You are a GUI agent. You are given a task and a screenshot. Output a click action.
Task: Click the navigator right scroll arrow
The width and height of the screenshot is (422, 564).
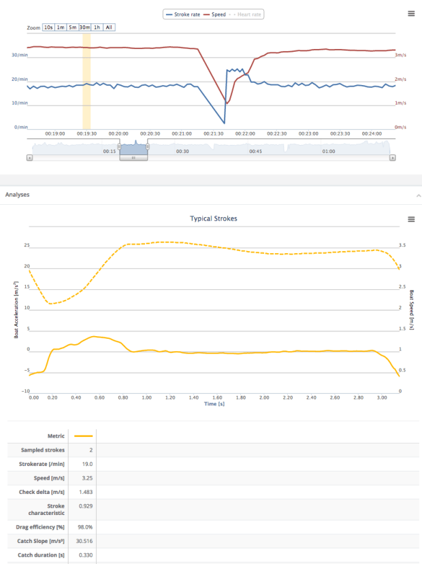(393, 157)
